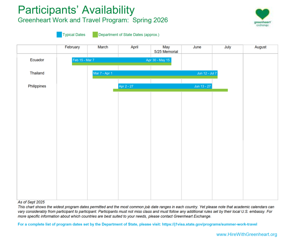Select the February column header
This screenshot has width=295, height=246.
(72, 47)
